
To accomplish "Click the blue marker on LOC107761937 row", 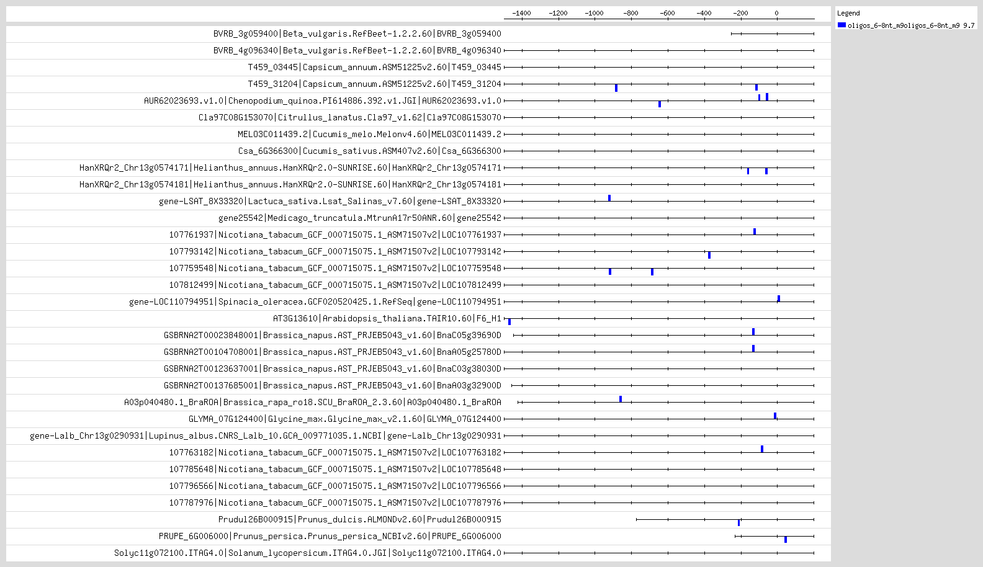I will tap(755, 231).
